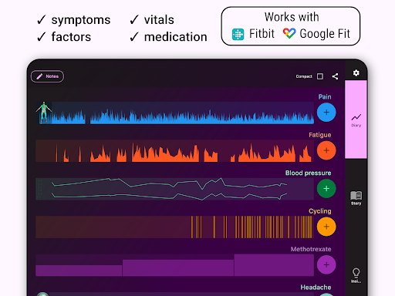
Task: Click the Blood pressure line chart
Action: click(174, 189)
